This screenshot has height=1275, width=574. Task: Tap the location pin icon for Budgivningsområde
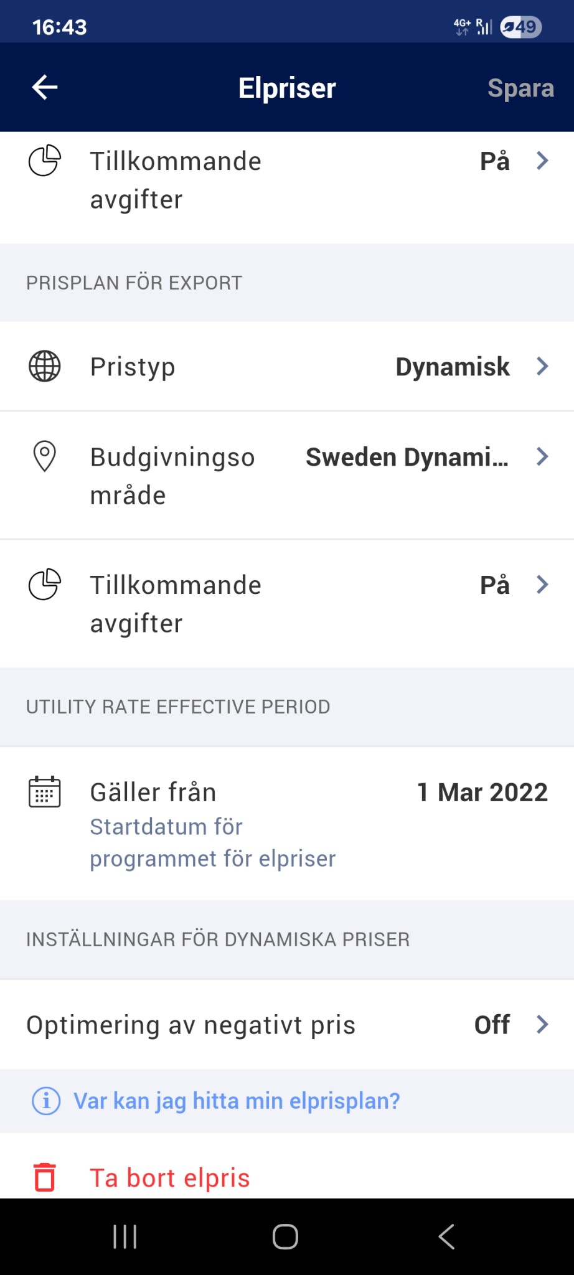point(45,456)
